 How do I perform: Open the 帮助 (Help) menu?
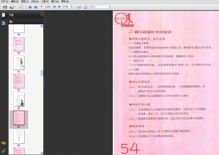(65, 1)
